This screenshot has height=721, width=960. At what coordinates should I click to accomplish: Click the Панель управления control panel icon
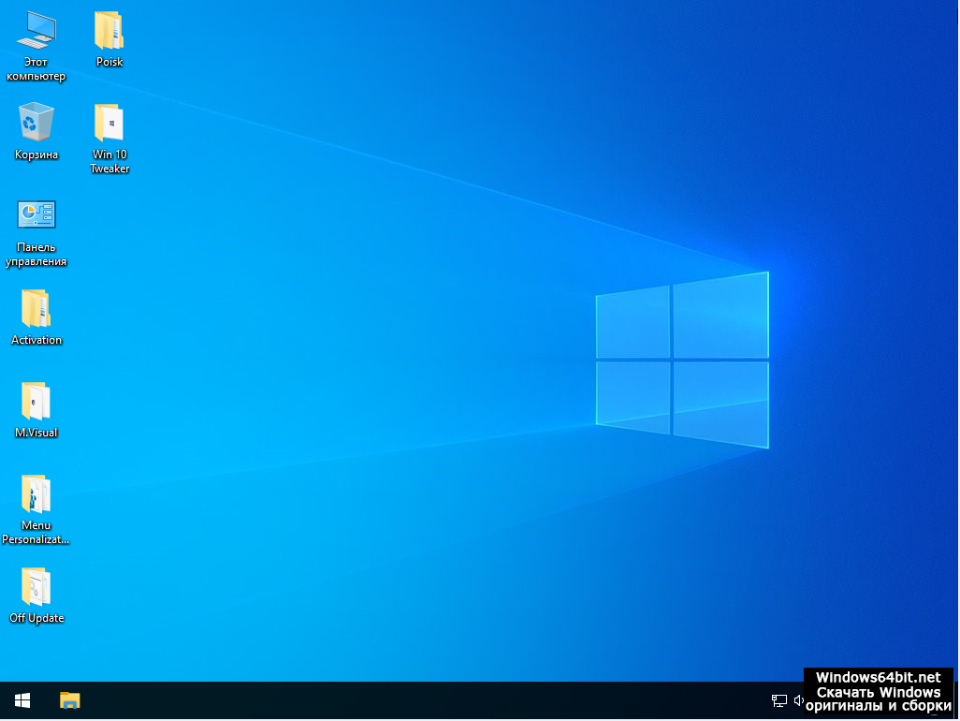36,214
